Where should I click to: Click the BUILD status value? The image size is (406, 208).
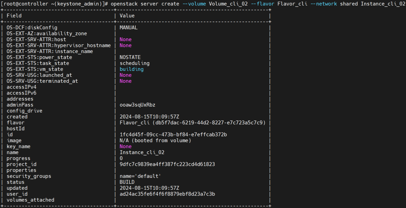click(x=127, y=182)
